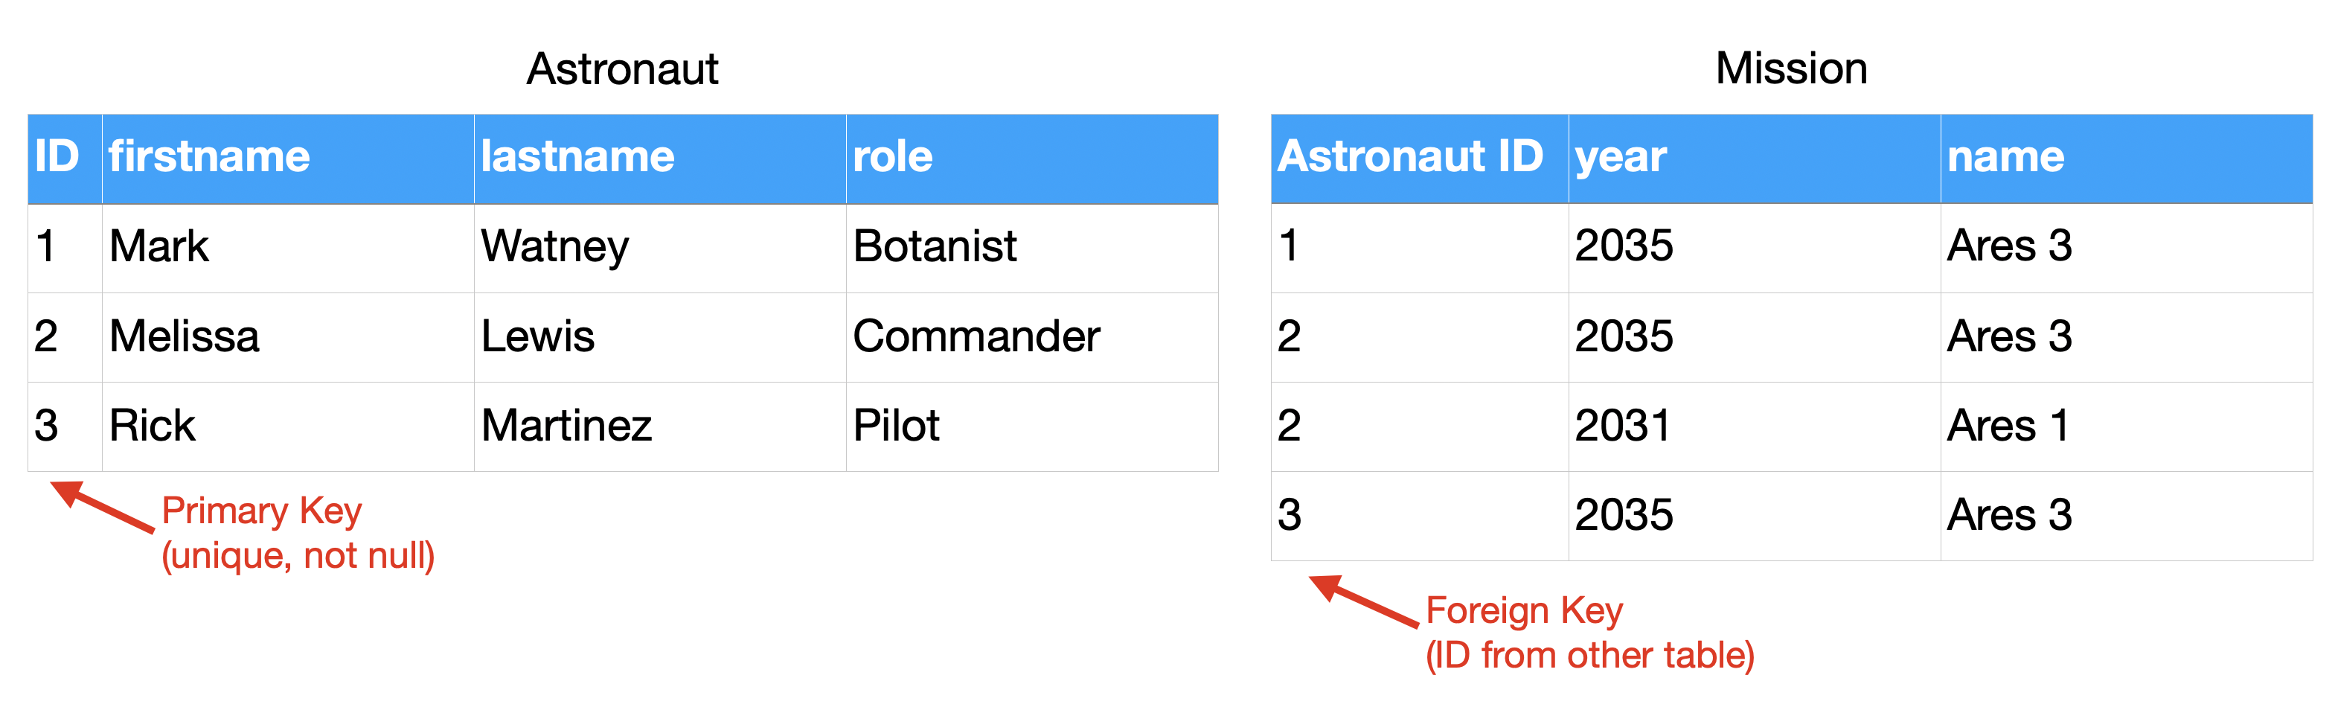Click the Commander role cell
The width and height of the screenshot is (2335, 713).
tap(976, 336)
